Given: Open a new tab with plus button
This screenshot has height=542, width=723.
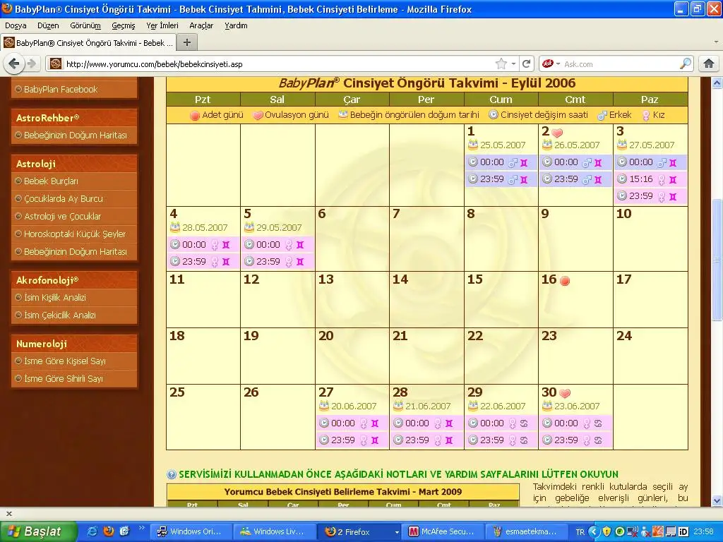Looking at the screenshot, I should tap(186, 43).
